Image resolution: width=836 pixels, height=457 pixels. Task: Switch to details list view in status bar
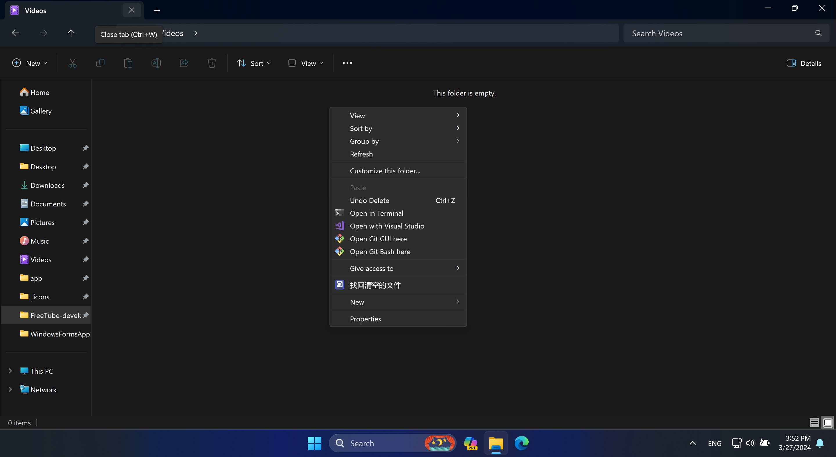814,423
